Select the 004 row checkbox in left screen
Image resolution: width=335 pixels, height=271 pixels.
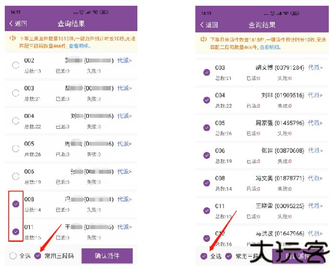coord(16,121)
